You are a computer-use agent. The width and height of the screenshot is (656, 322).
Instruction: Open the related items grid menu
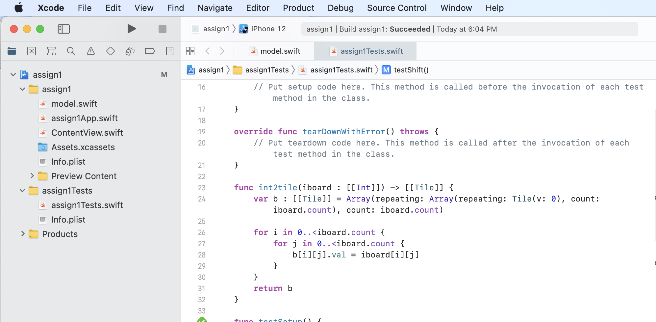click(190, 51)
